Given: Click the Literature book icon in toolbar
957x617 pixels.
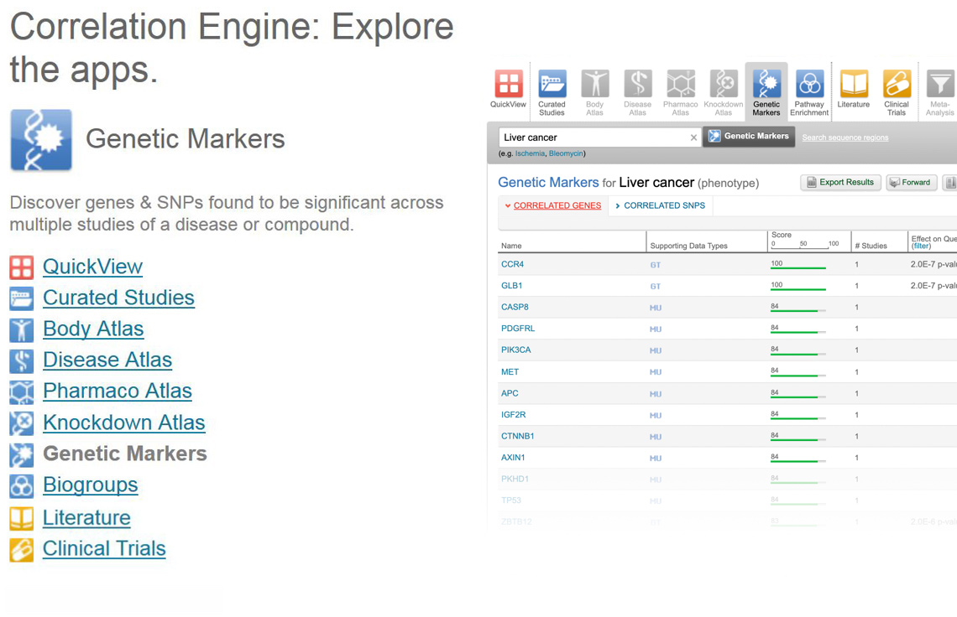Looking at the screenshot, I should [854, 85].
